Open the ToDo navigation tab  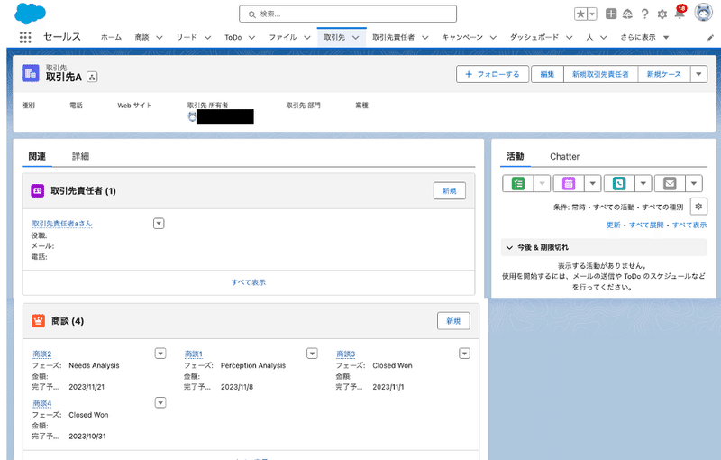233,37
